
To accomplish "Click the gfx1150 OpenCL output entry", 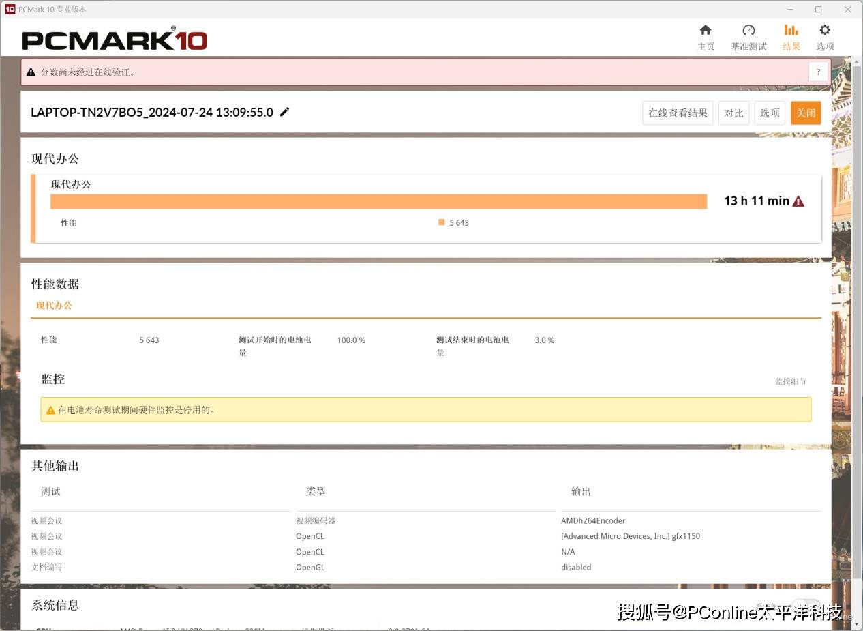I will point(631,536).
